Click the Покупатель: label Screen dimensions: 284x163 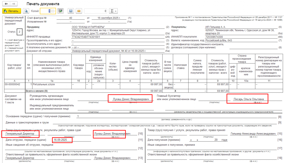tap(179, 27)
